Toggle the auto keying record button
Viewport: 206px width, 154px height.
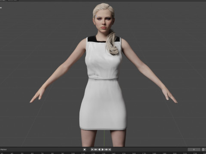coord(85,149)
